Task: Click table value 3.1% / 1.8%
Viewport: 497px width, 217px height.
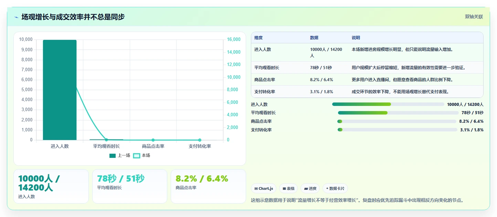Action: [x=321, y=92]
